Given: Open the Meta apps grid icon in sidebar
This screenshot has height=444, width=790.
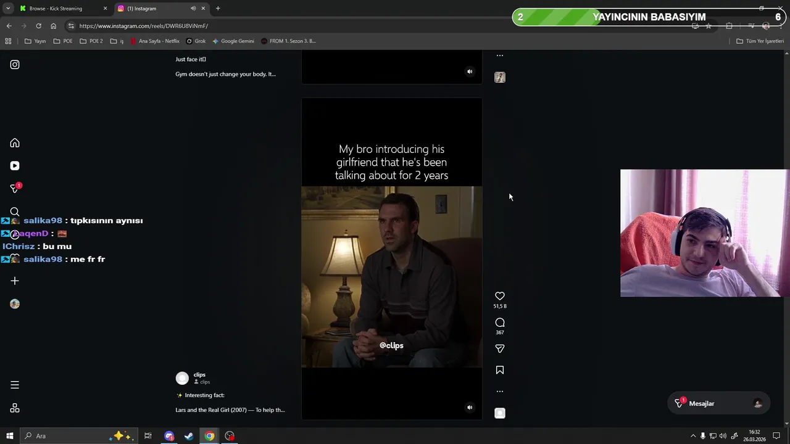Looking at the screenshot, I should [x=15, y=408].
